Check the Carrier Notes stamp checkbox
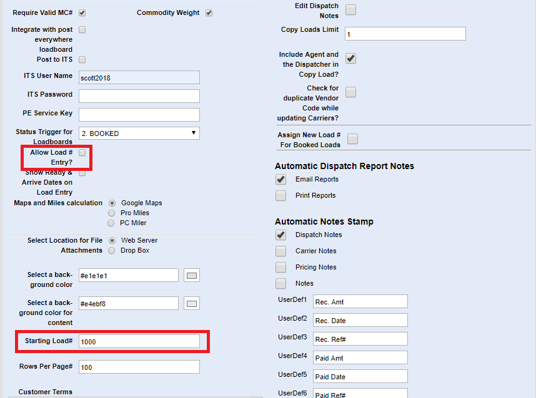 pos(281,251)
